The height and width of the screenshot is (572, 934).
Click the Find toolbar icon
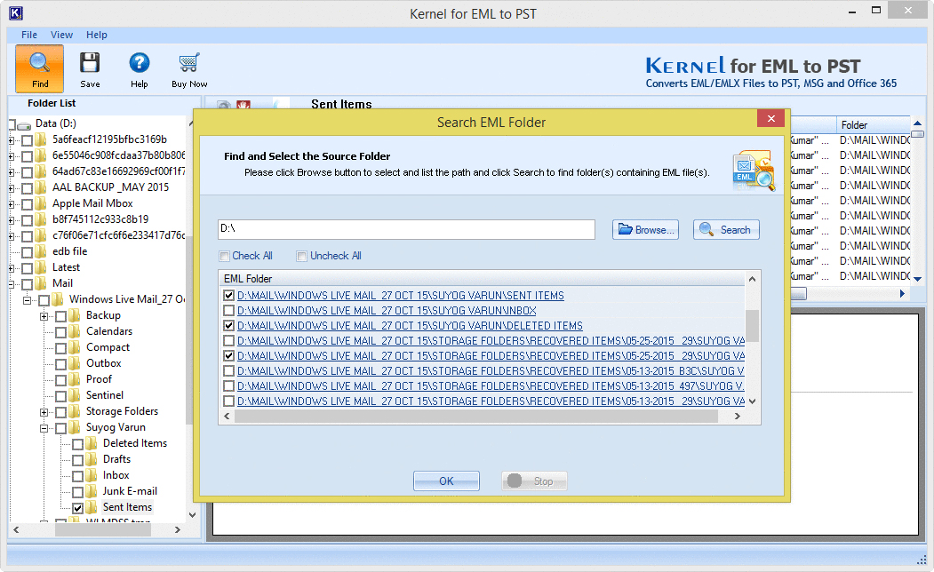coord(39,68)
